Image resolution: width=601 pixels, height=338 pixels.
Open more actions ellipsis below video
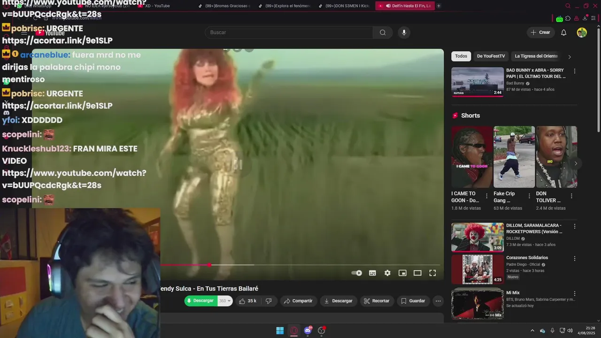pos(438,301)
